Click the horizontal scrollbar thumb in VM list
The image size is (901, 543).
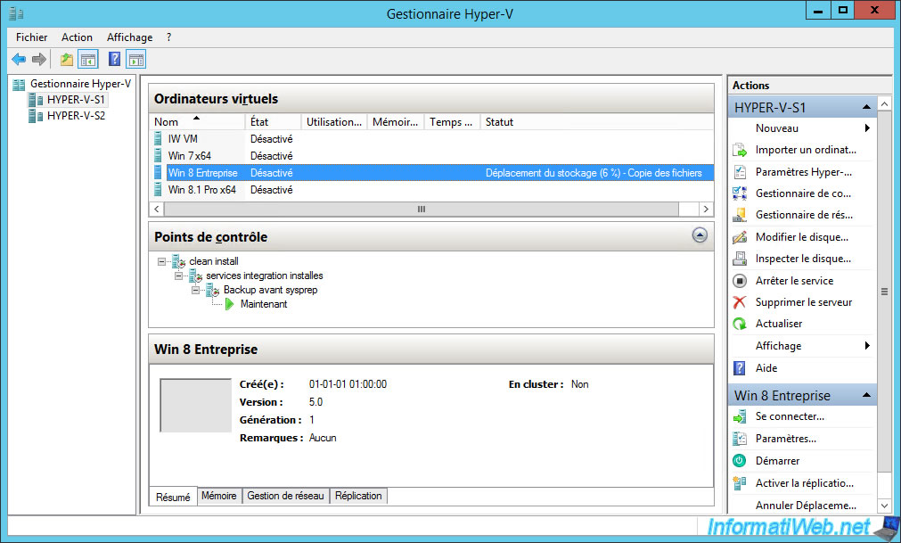[422, 210]
